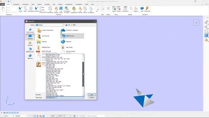Click the Create New Folder icon in dialog
Image resolution: width=209 pixels, height=118 pixels.
pos(71,25)
